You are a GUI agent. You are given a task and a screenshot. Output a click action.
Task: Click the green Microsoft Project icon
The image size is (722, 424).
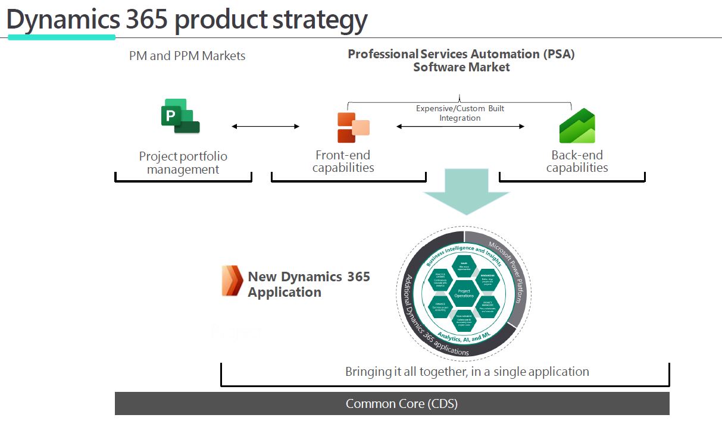(180, 116)
